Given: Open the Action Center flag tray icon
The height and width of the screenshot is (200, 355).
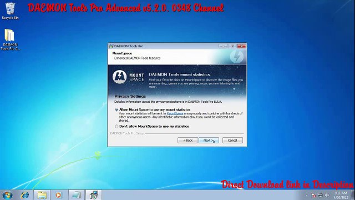Looking at the screenshot, I should point(313,195).
